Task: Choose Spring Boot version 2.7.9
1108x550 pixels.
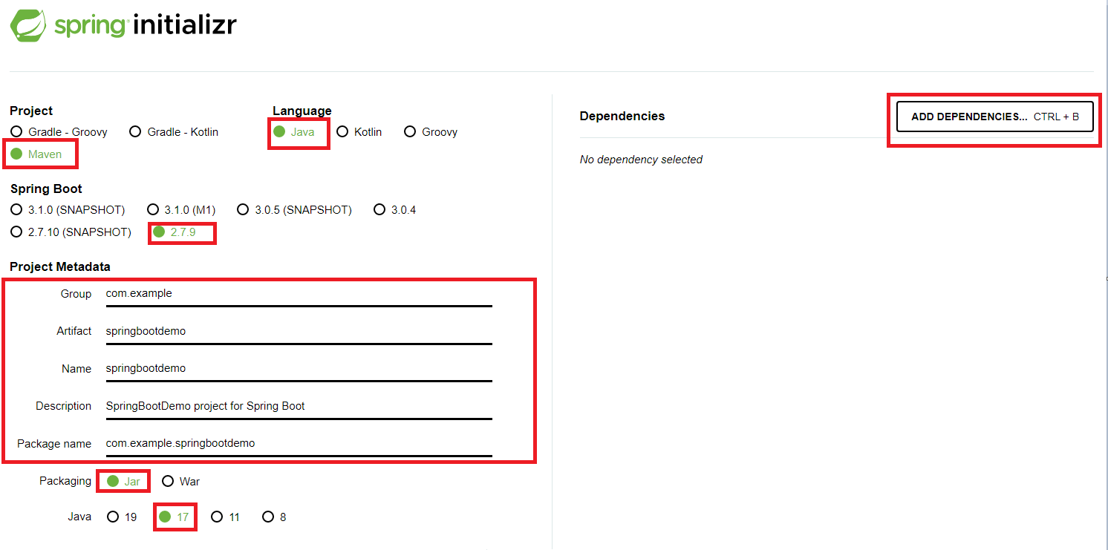Action: click(175, 232)
